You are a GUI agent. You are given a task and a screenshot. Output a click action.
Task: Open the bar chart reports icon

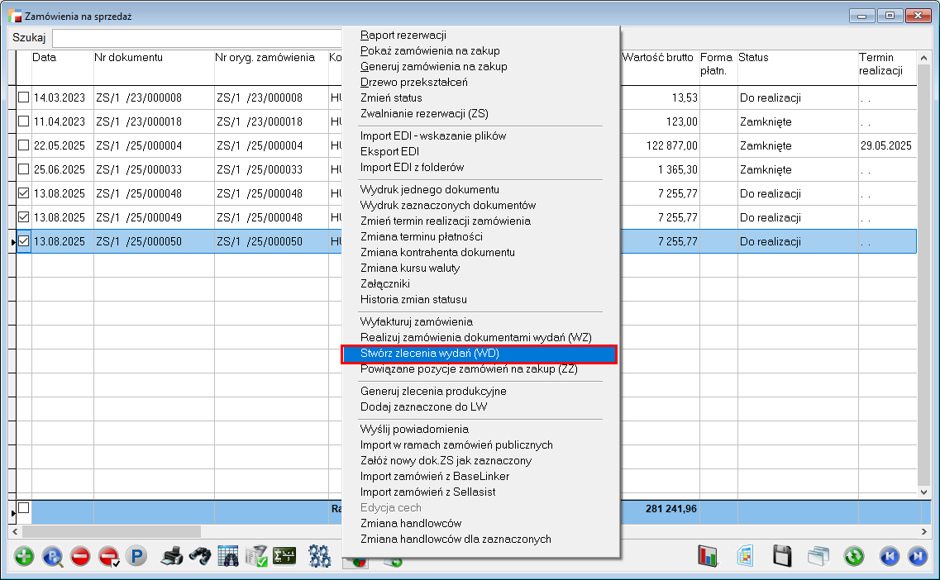coord(709,556)
